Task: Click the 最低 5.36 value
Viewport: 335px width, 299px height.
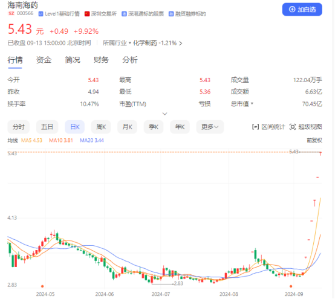Action: click(x=205, y=92)
